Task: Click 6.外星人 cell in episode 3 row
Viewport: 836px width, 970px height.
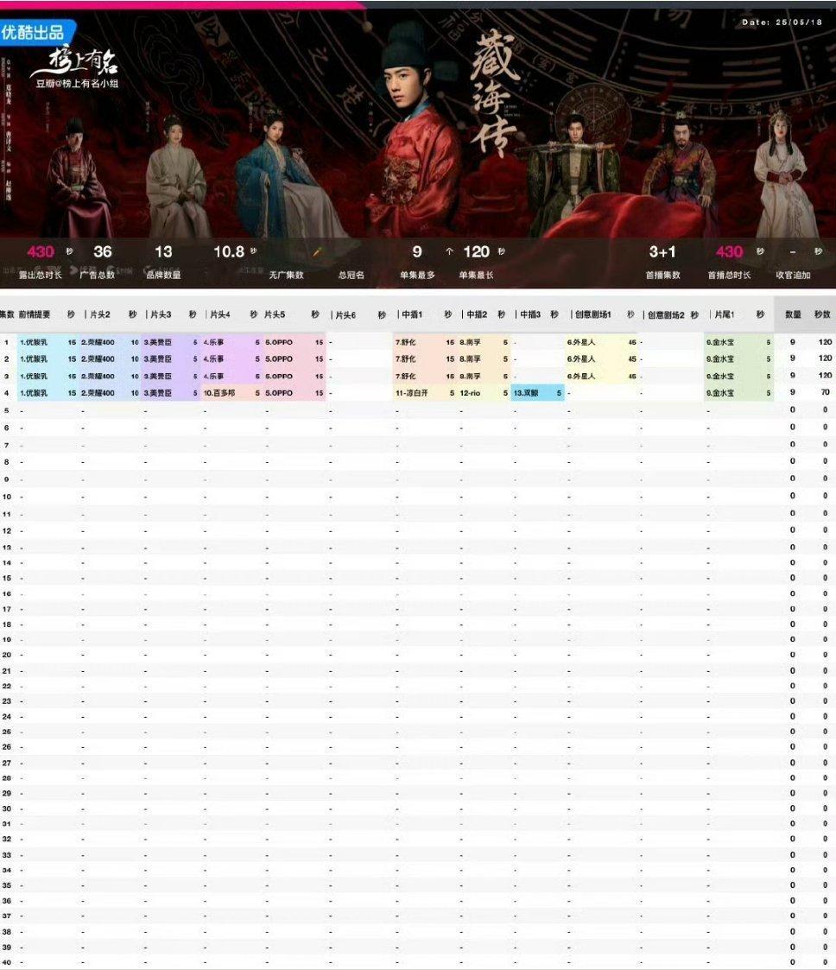Action: [x=581, y=376]
